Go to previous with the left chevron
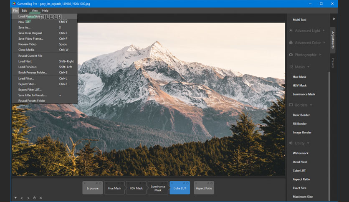 (22, 198)
